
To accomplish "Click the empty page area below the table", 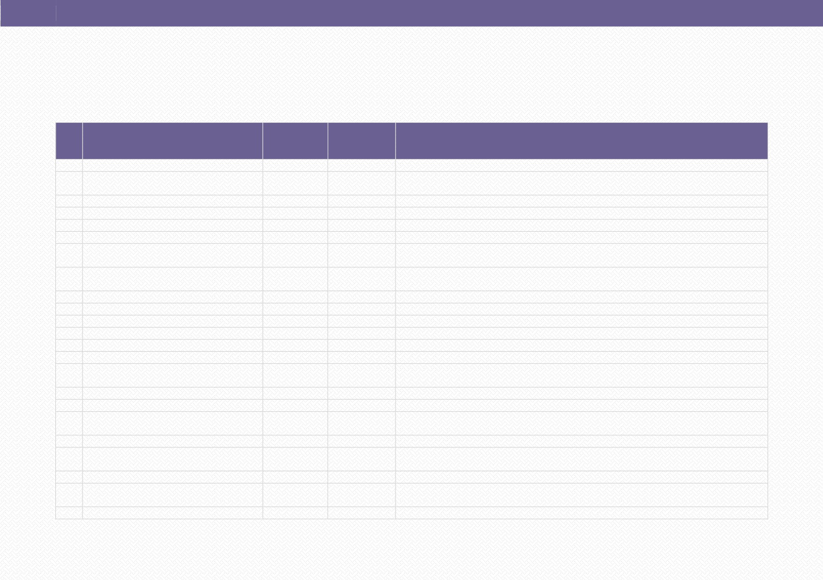I will [x=411, y=550].
